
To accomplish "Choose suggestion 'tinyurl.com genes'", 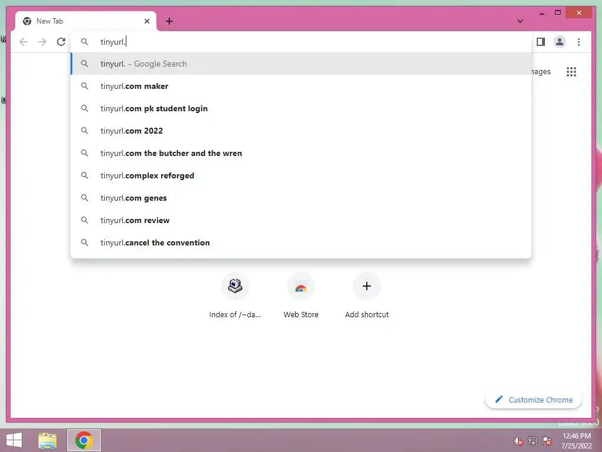I will [302, 198].
